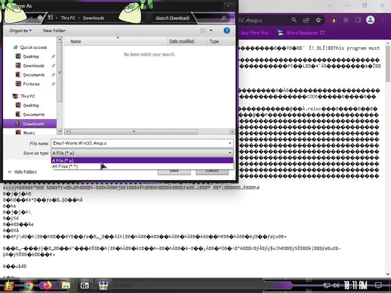Viewport: 391px width, 293px height.
Task: Open Google Chrome from taskbar
Action: click(x=28, y=285)
